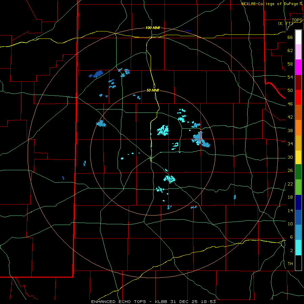This screenshot has height=304, width=304.
Task: Click the light blue legend swatch
Action: click(298, 232)
